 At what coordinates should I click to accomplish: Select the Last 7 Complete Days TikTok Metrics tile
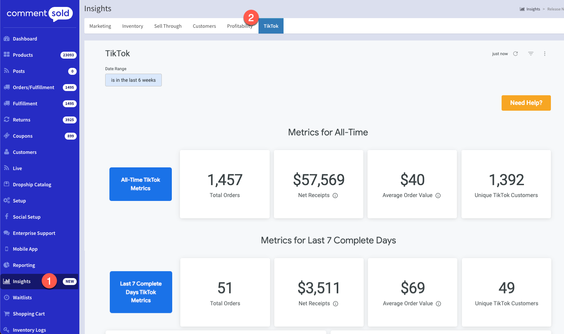coord(141,292)
